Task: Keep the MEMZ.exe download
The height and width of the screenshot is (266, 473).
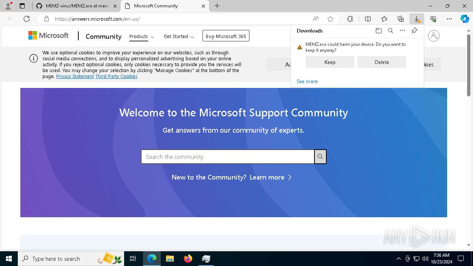Action: coord(330,62)
